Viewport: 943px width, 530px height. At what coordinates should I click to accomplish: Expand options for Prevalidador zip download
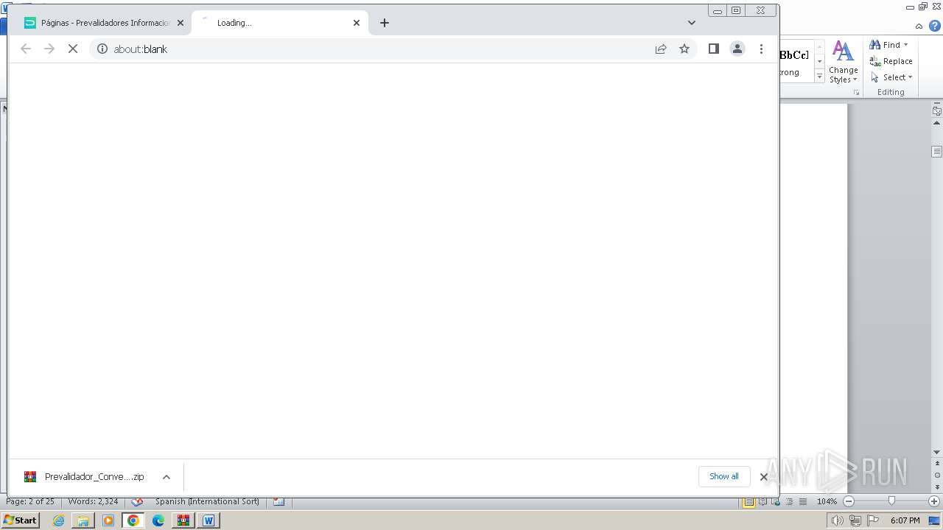pyautogui.click(x=166, y=477)
